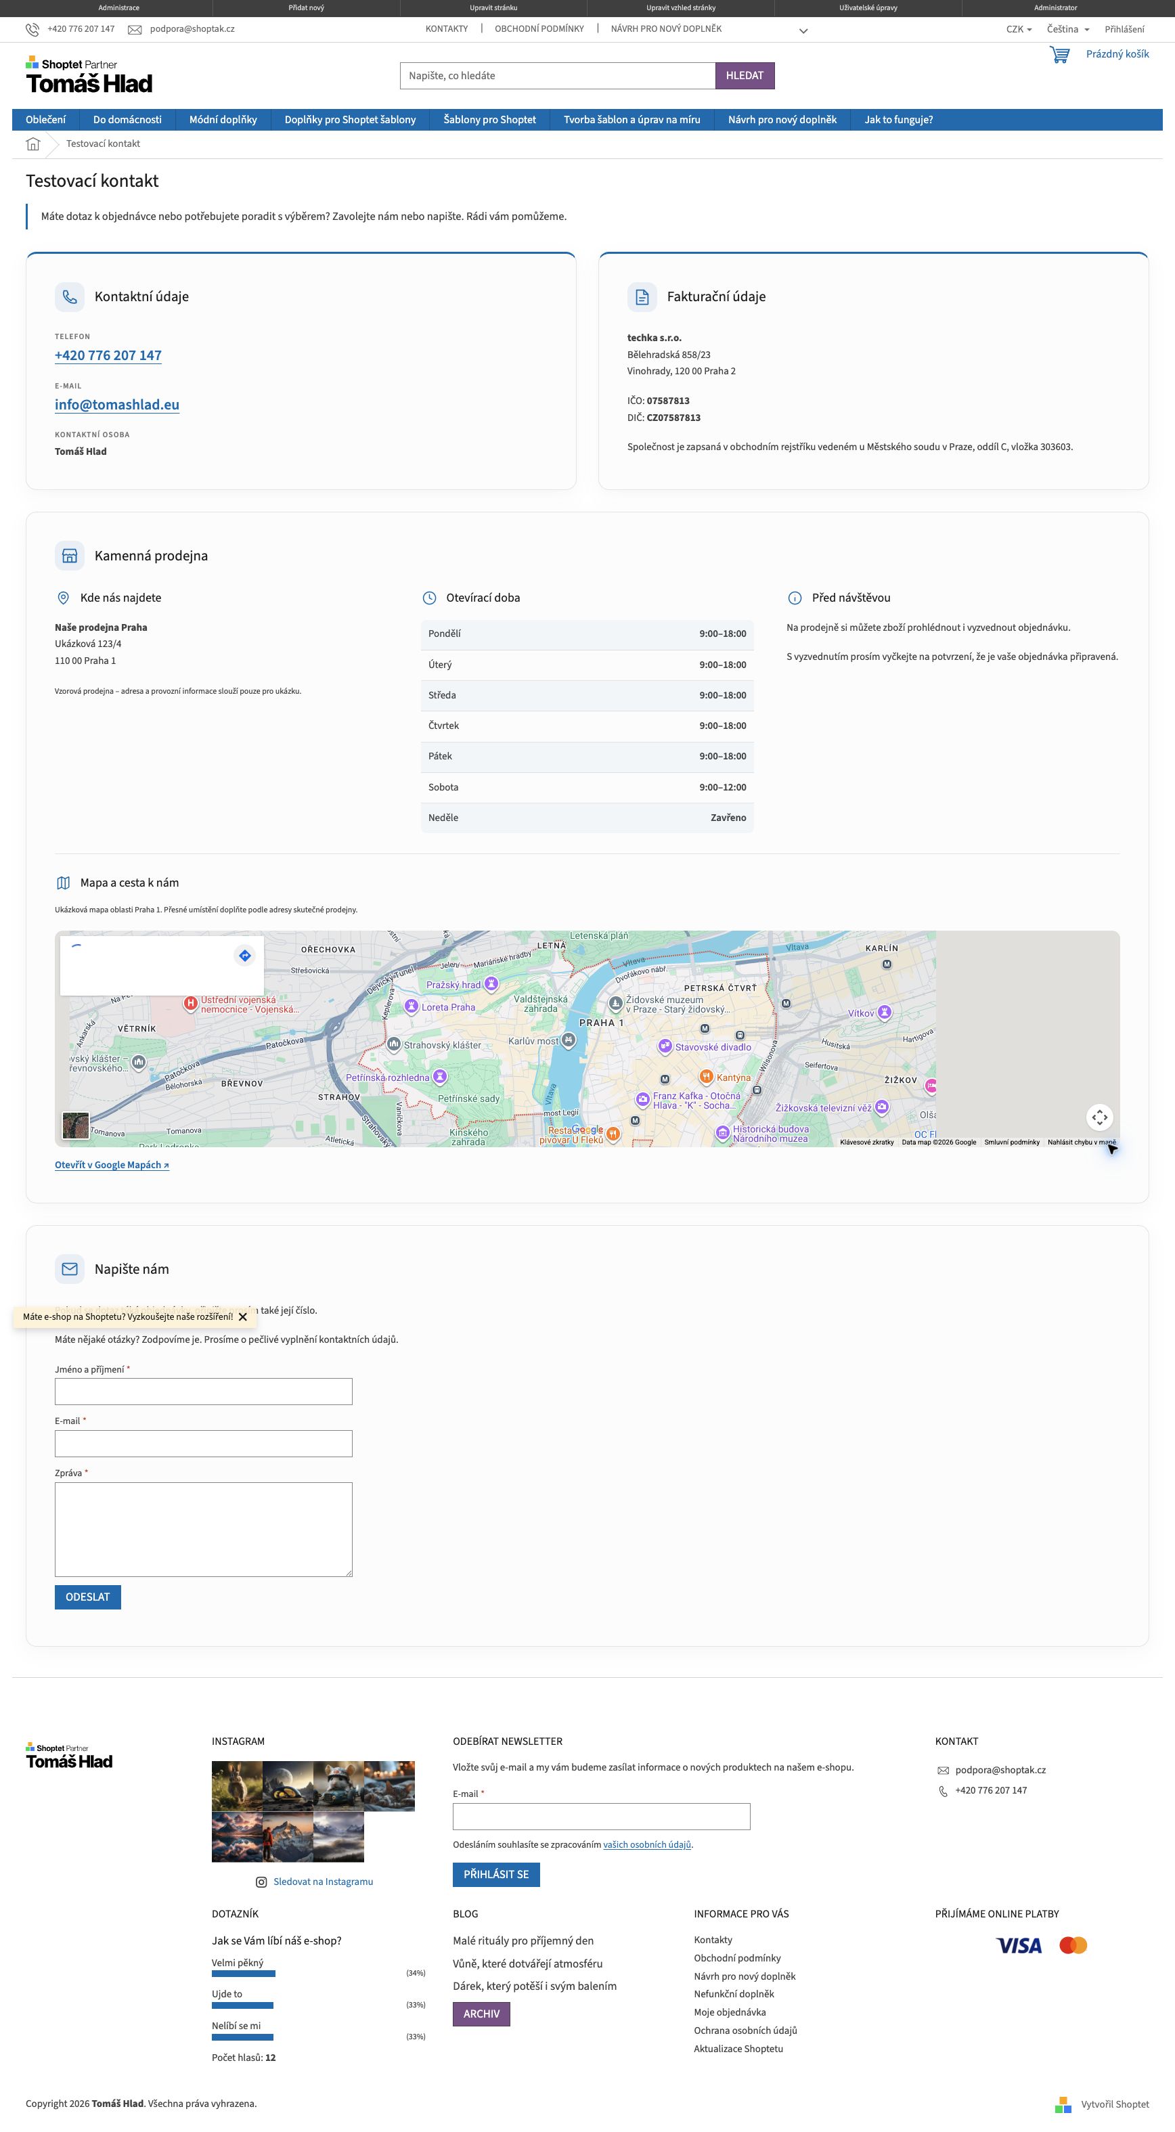Click the envelope icon beside podpora@shoptak.cz in header
The image size is (1175, 2132).
[x=135, y=30]
